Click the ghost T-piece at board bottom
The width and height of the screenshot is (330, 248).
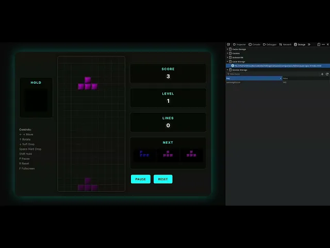(x=88, y=184)
